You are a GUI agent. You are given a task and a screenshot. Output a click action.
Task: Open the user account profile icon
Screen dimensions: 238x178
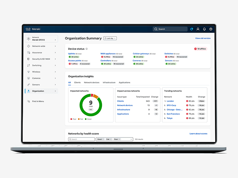tap(198, 29)
